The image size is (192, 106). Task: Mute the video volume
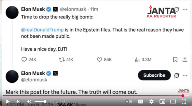(29, 101)
